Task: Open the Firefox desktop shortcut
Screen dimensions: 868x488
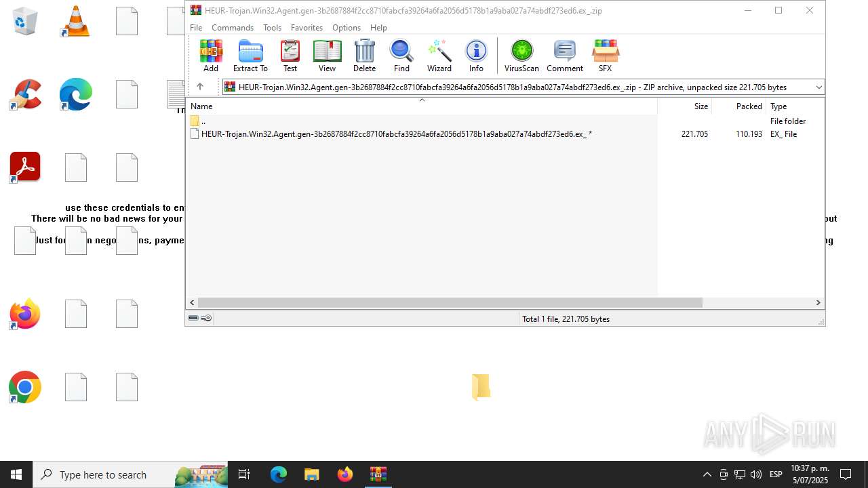Action: [x=25, y=314]
